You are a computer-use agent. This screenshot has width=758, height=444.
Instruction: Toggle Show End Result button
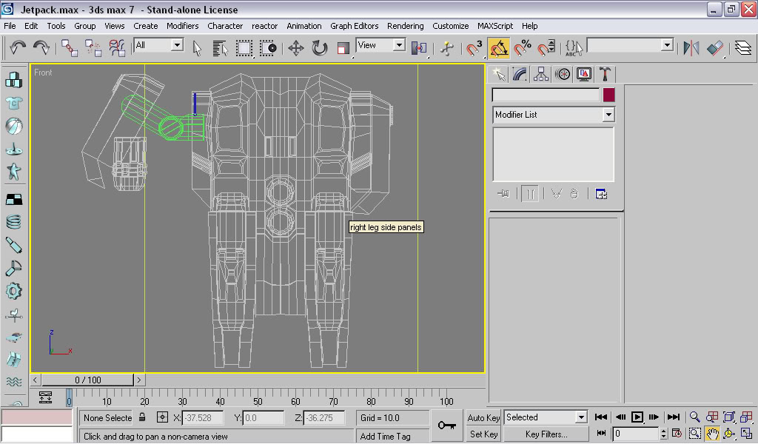click(x=530, y=194)
